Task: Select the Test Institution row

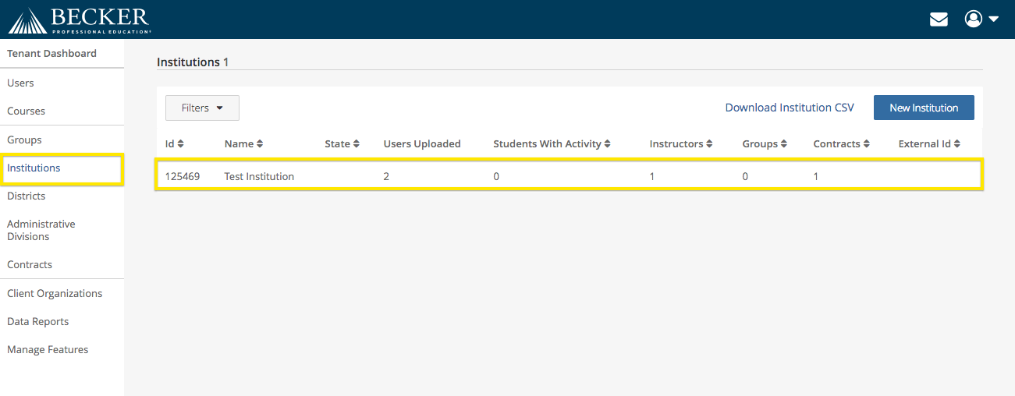Action: 569,176
